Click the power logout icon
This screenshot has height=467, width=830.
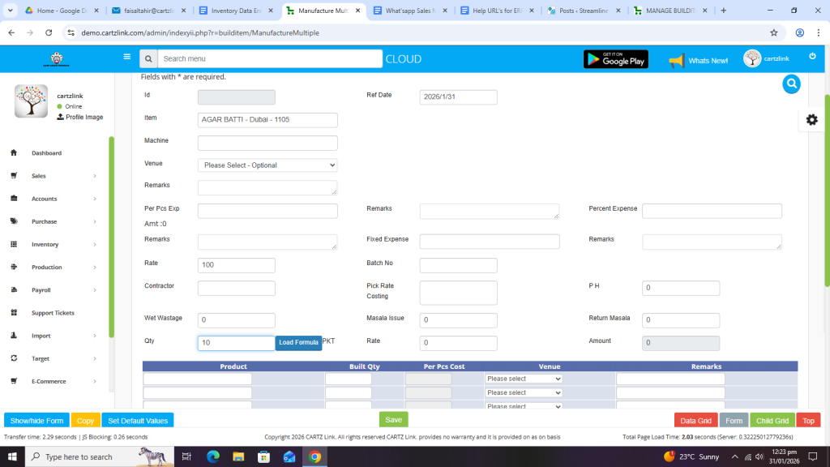[x=812, y=56]
